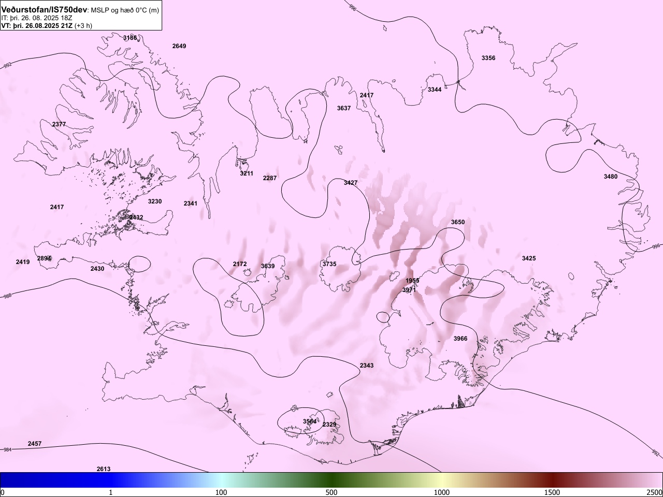
Task: Pick the height value 2172
Action: point(240,264)
